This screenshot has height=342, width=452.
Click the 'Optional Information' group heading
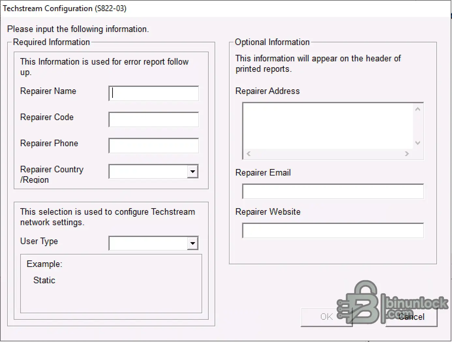pyautogui.click(x=272, y=42)
